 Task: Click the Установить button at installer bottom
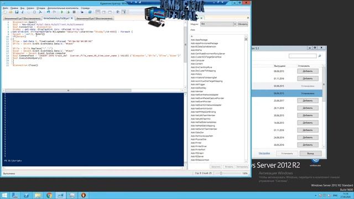[287, 154]
